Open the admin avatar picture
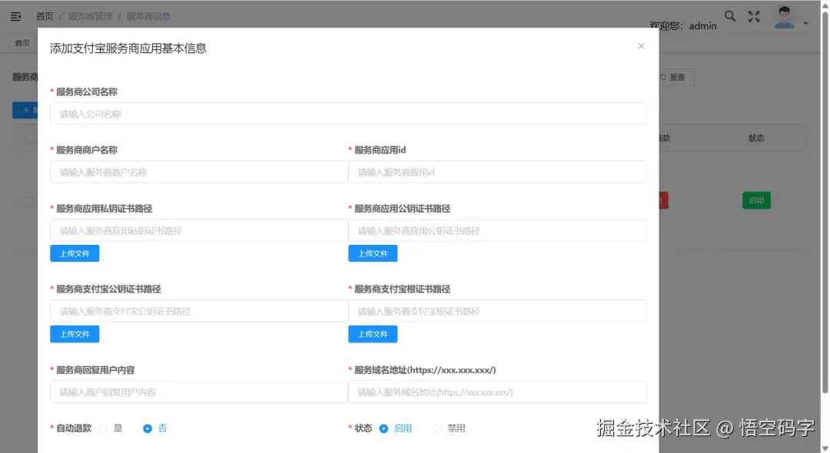 pyautogui.click(x=784, y=18)
